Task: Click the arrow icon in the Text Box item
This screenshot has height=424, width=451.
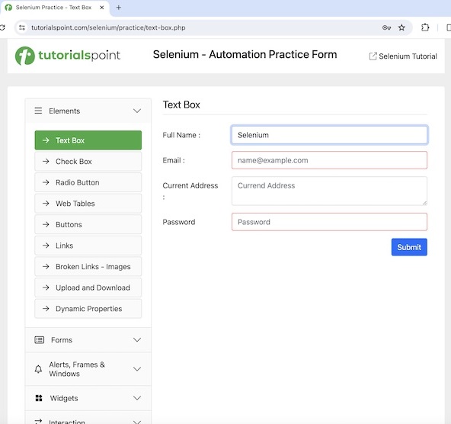Action: 46,140
